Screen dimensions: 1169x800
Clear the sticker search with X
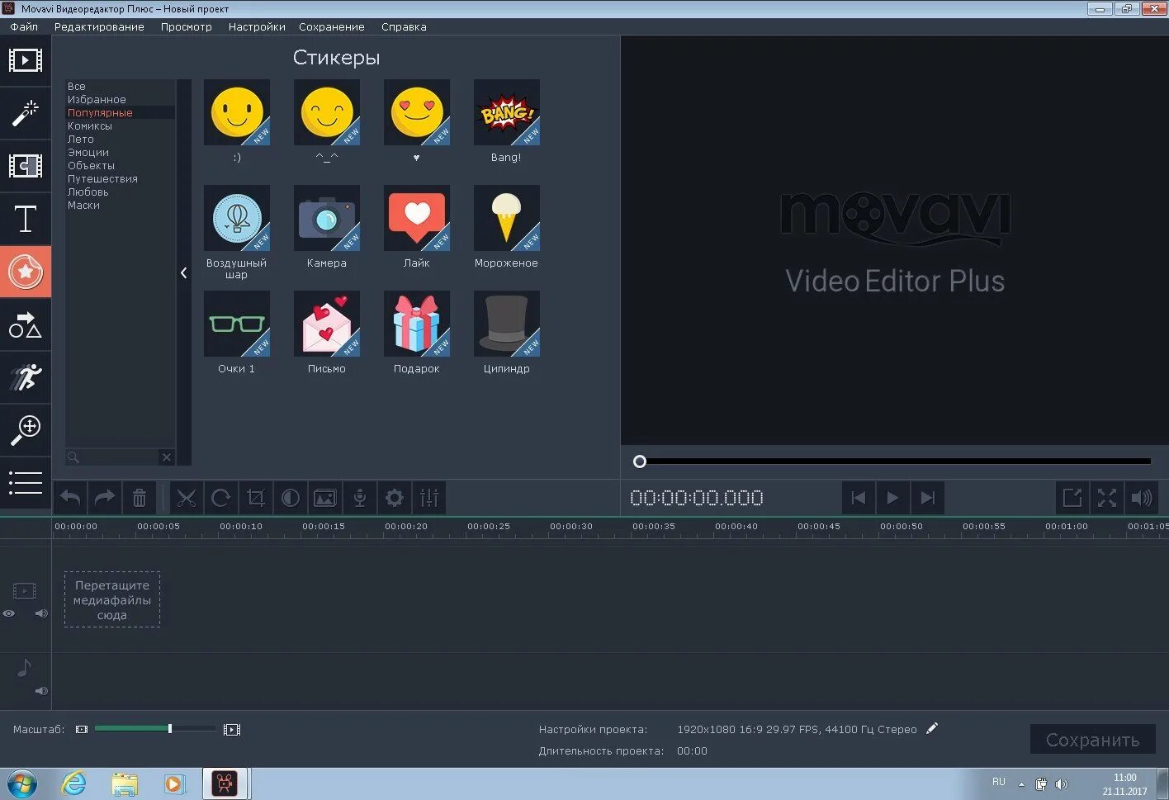pyautogui.click(x=167, y=457)
